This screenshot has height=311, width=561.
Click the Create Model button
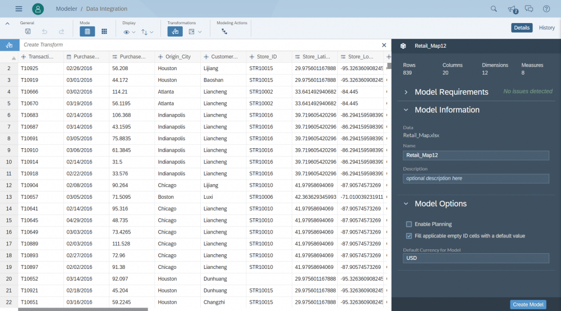528,304
